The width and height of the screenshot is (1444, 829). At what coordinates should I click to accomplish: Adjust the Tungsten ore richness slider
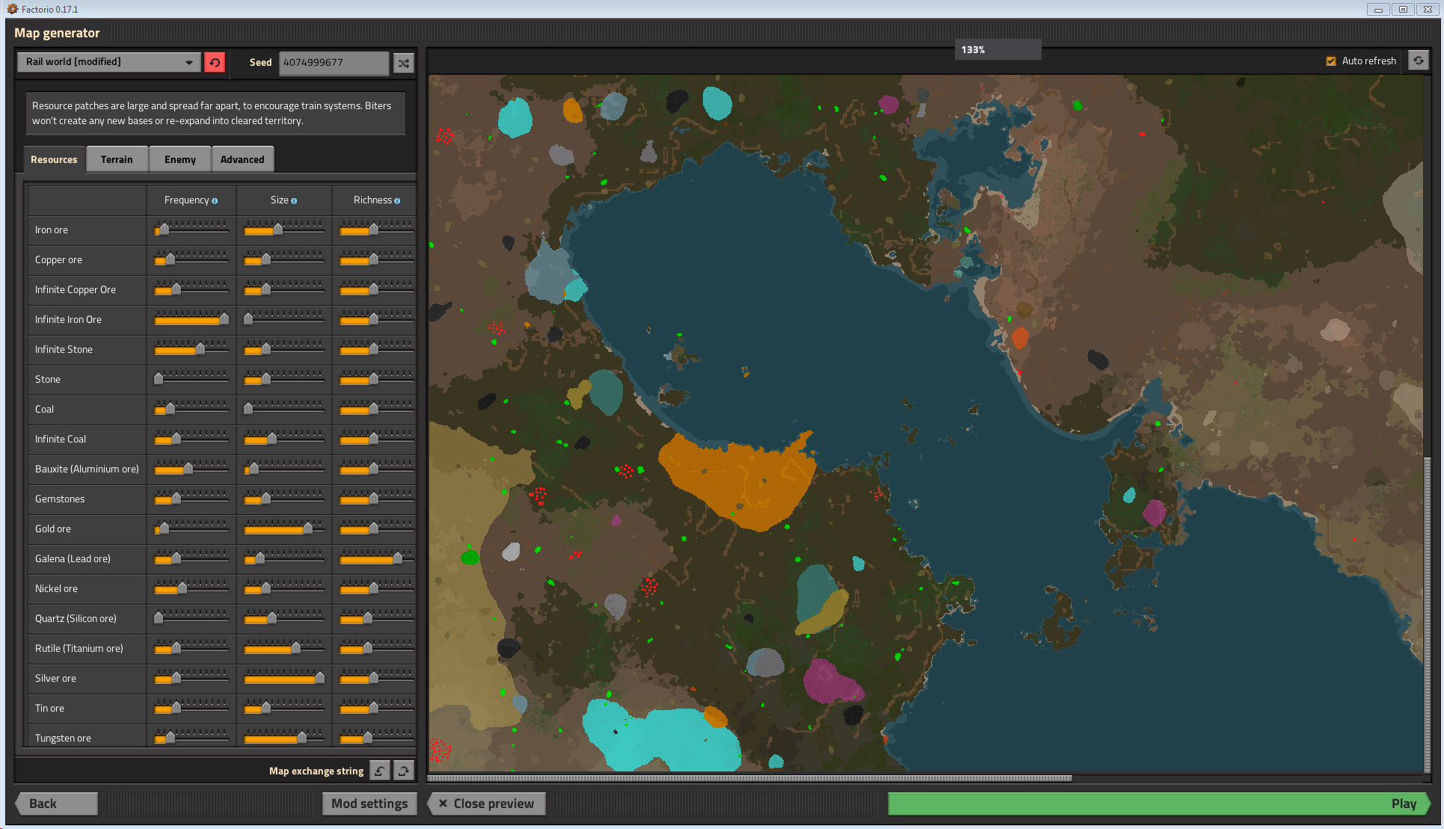(376, 738)
